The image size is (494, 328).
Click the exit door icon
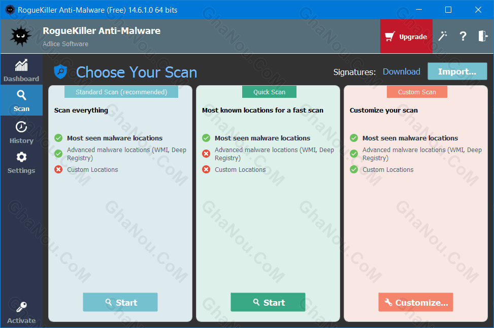click(x=483, y=36)
